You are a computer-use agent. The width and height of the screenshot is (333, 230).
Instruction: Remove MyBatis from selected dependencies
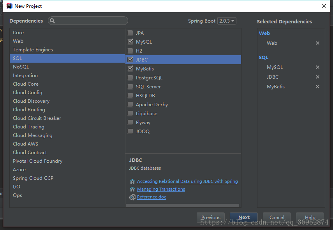317,86
